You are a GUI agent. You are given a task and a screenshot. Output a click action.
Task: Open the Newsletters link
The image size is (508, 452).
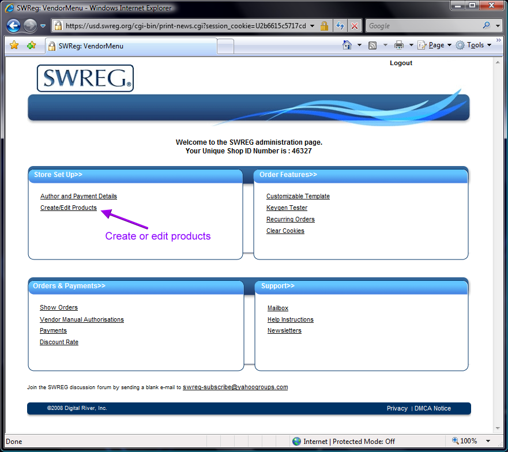(x=284, y=330)
